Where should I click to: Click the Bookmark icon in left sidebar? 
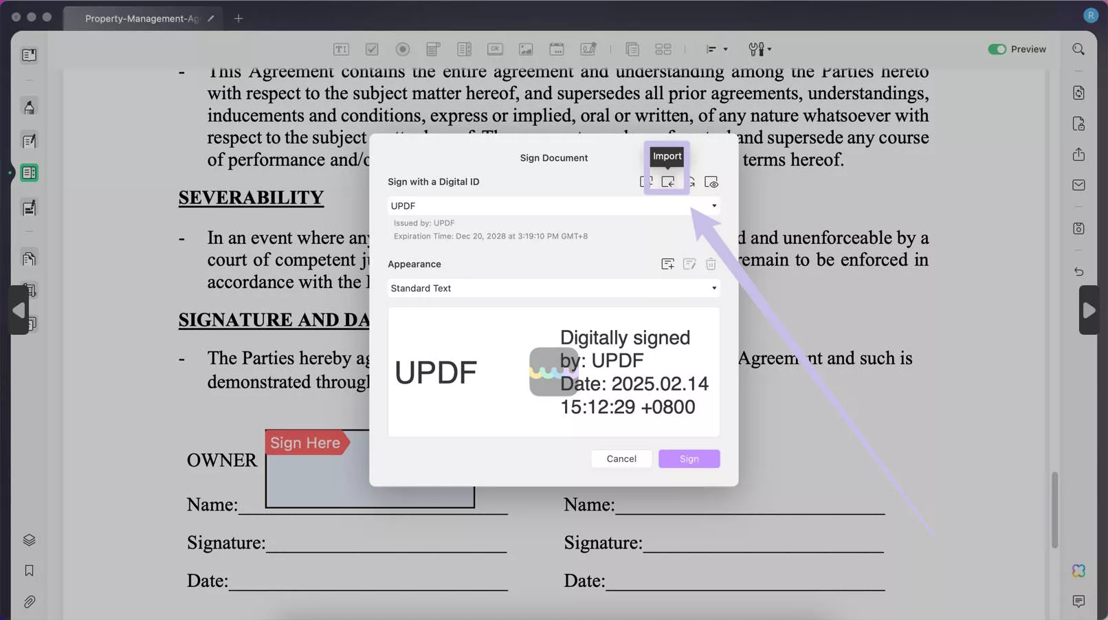pyautogui.click(x=29, y=571)
